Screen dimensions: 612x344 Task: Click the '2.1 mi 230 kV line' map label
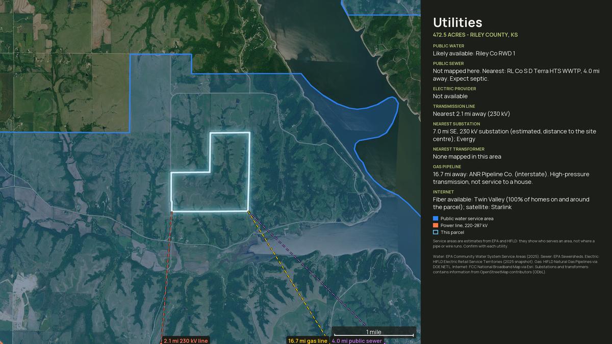pos(186,340)
